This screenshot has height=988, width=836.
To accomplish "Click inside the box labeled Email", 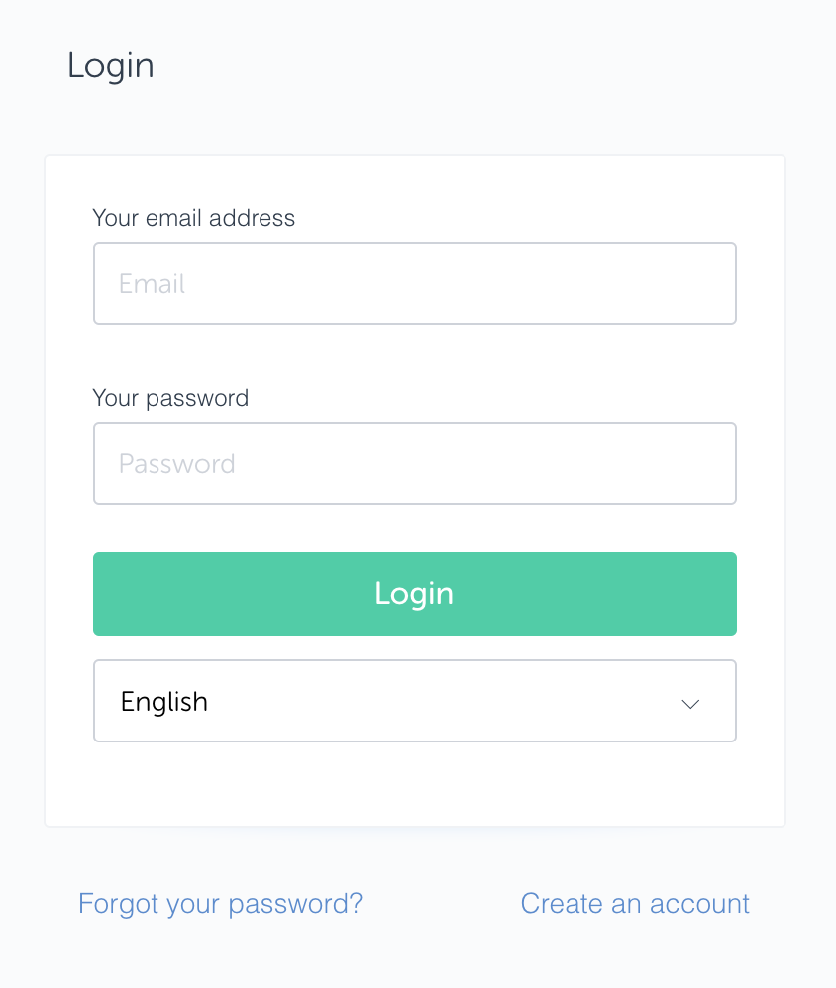I will tap(414, 283).
